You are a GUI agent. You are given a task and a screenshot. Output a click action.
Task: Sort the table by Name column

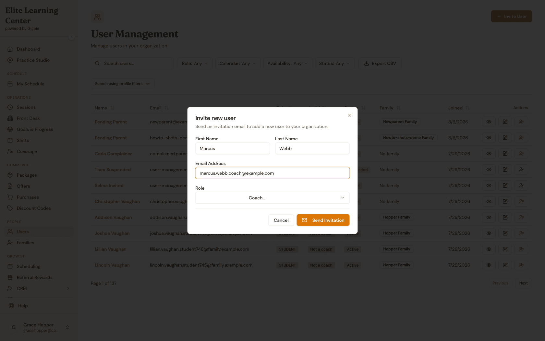click(x=104, y=108)
